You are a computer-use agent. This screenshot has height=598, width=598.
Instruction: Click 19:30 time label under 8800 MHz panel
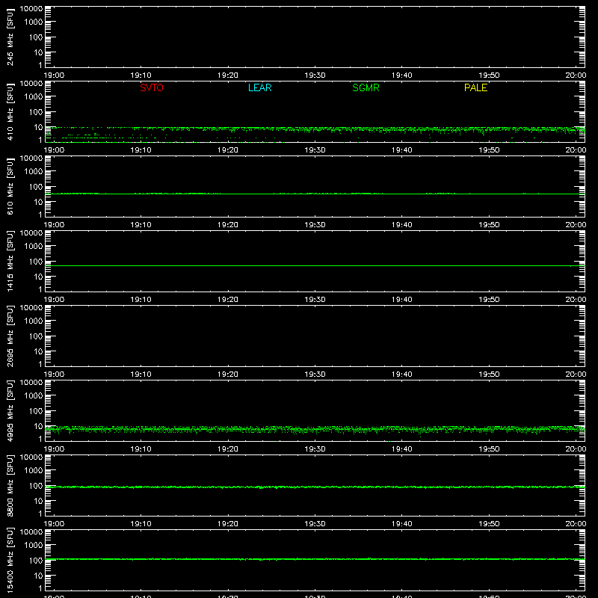[x=315, y=524]
